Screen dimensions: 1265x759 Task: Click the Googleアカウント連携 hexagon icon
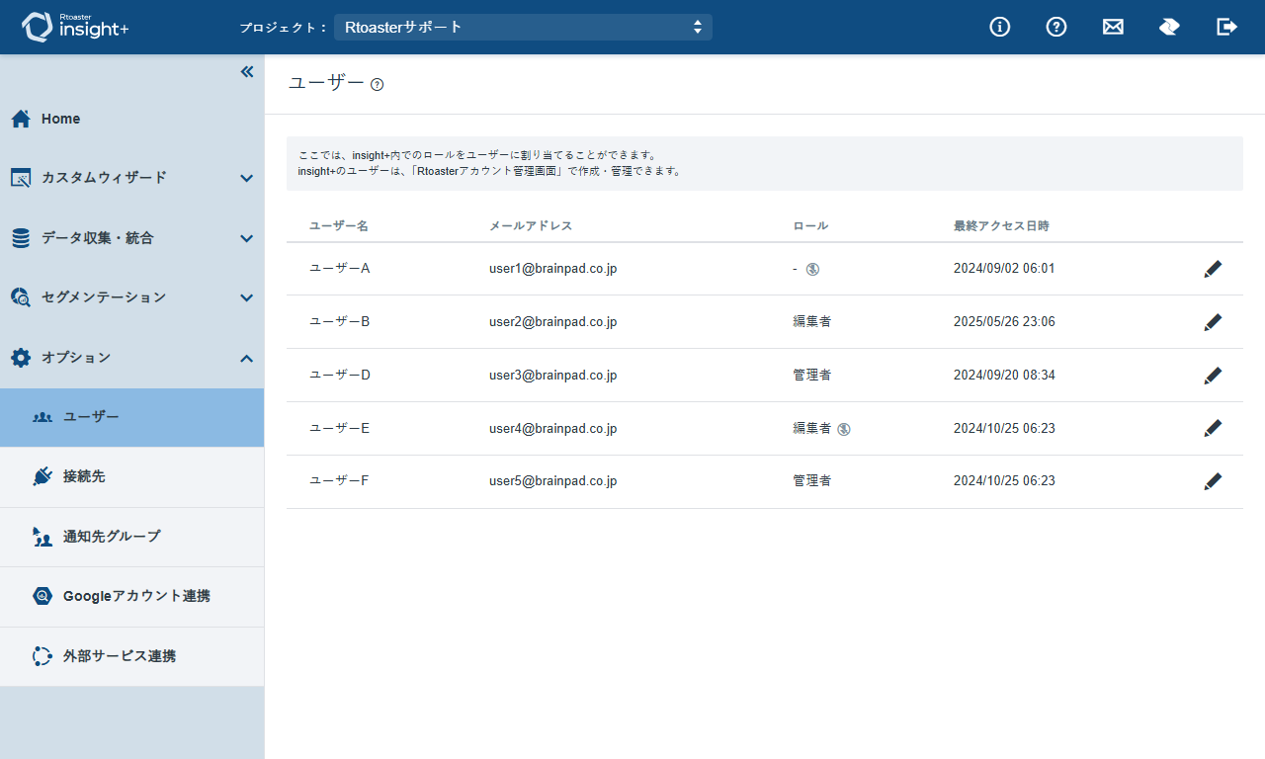tap(42, 596)
